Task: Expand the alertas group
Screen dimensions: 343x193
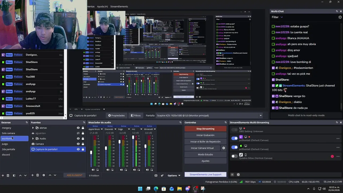Action: [x=33, y=128]
